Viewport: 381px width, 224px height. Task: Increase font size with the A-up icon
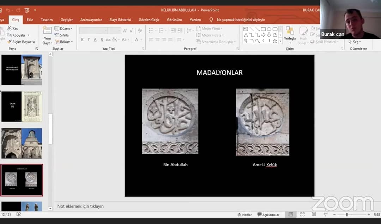coord(125,31)
